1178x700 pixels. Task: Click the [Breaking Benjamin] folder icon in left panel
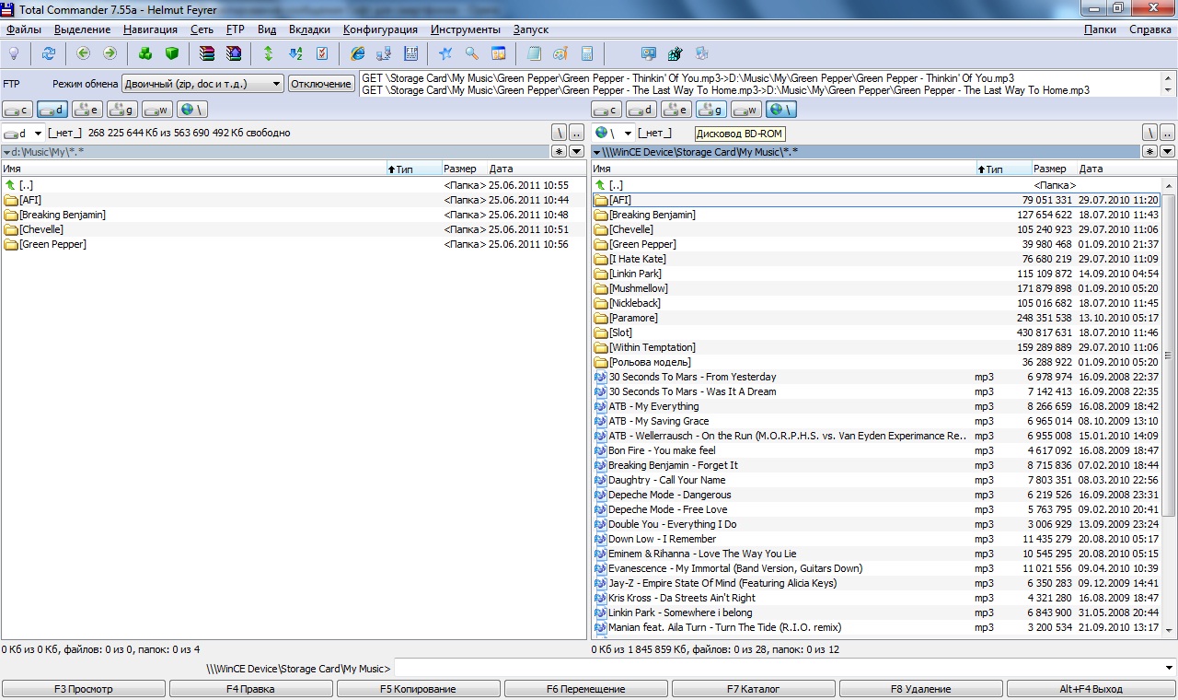11,215
